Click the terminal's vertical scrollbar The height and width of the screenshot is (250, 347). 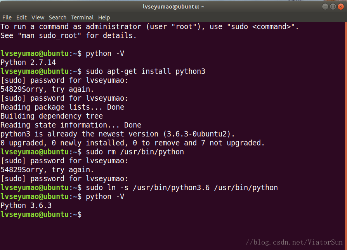point(346,136)
